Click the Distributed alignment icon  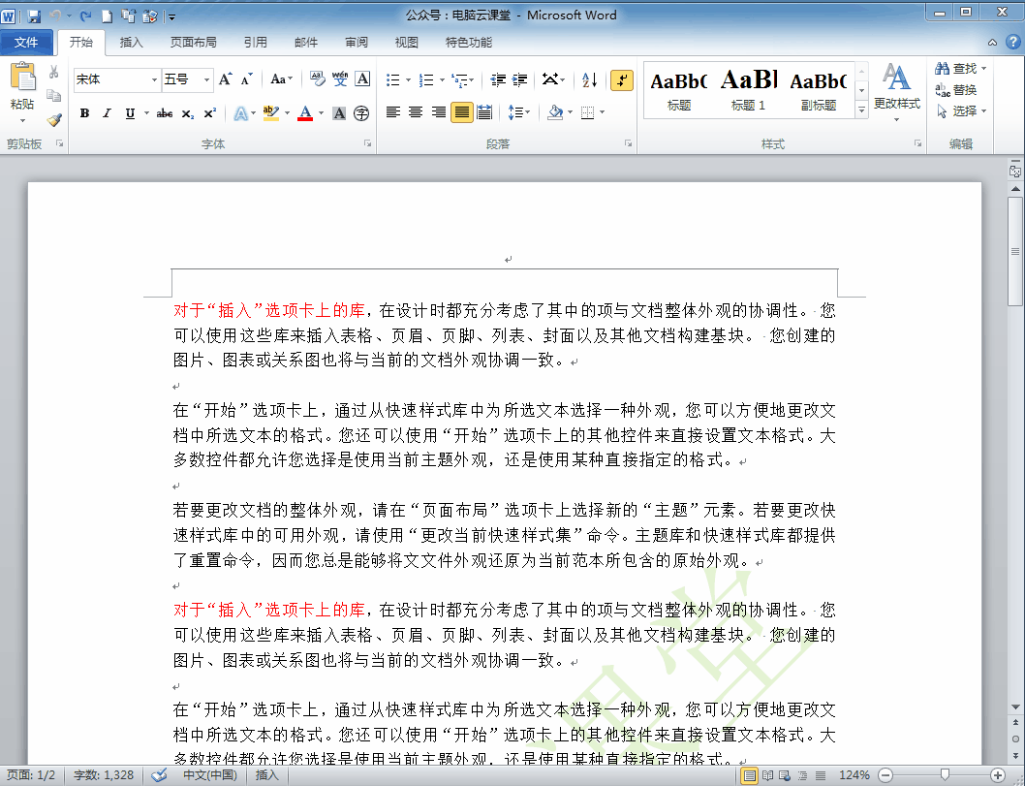click(484, 112)
